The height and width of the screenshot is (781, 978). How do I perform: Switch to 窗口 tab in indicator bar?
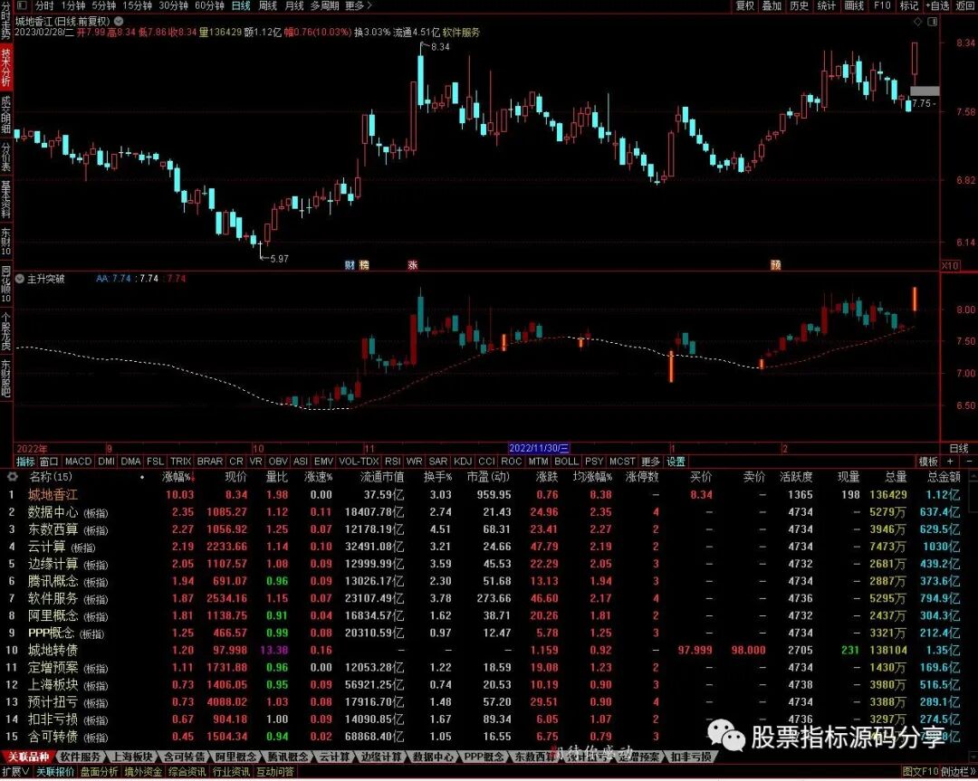pos(49,462)
